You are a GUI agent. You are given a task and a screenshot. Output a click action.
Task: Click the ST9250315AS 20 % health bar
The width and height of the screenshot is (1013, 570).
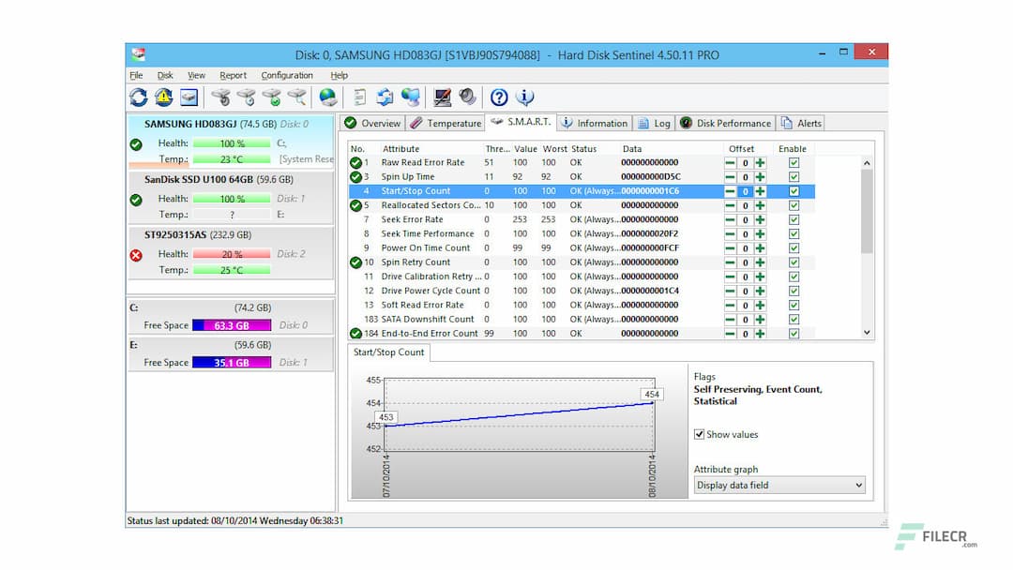(x=232, y=254)
